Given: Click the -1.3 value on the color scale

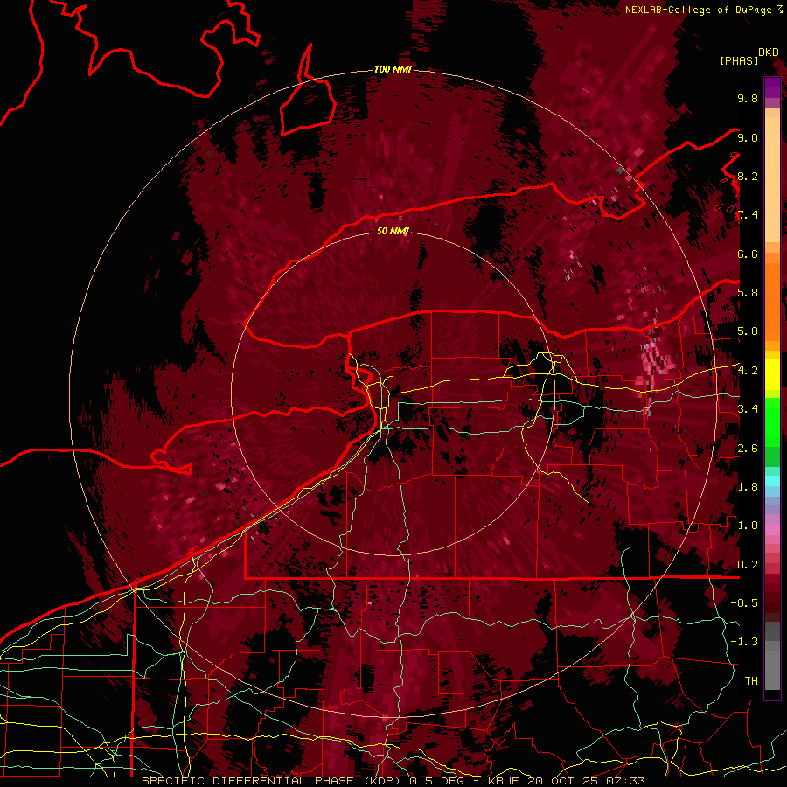Looking at the screenshot, I should coord(744,642).
